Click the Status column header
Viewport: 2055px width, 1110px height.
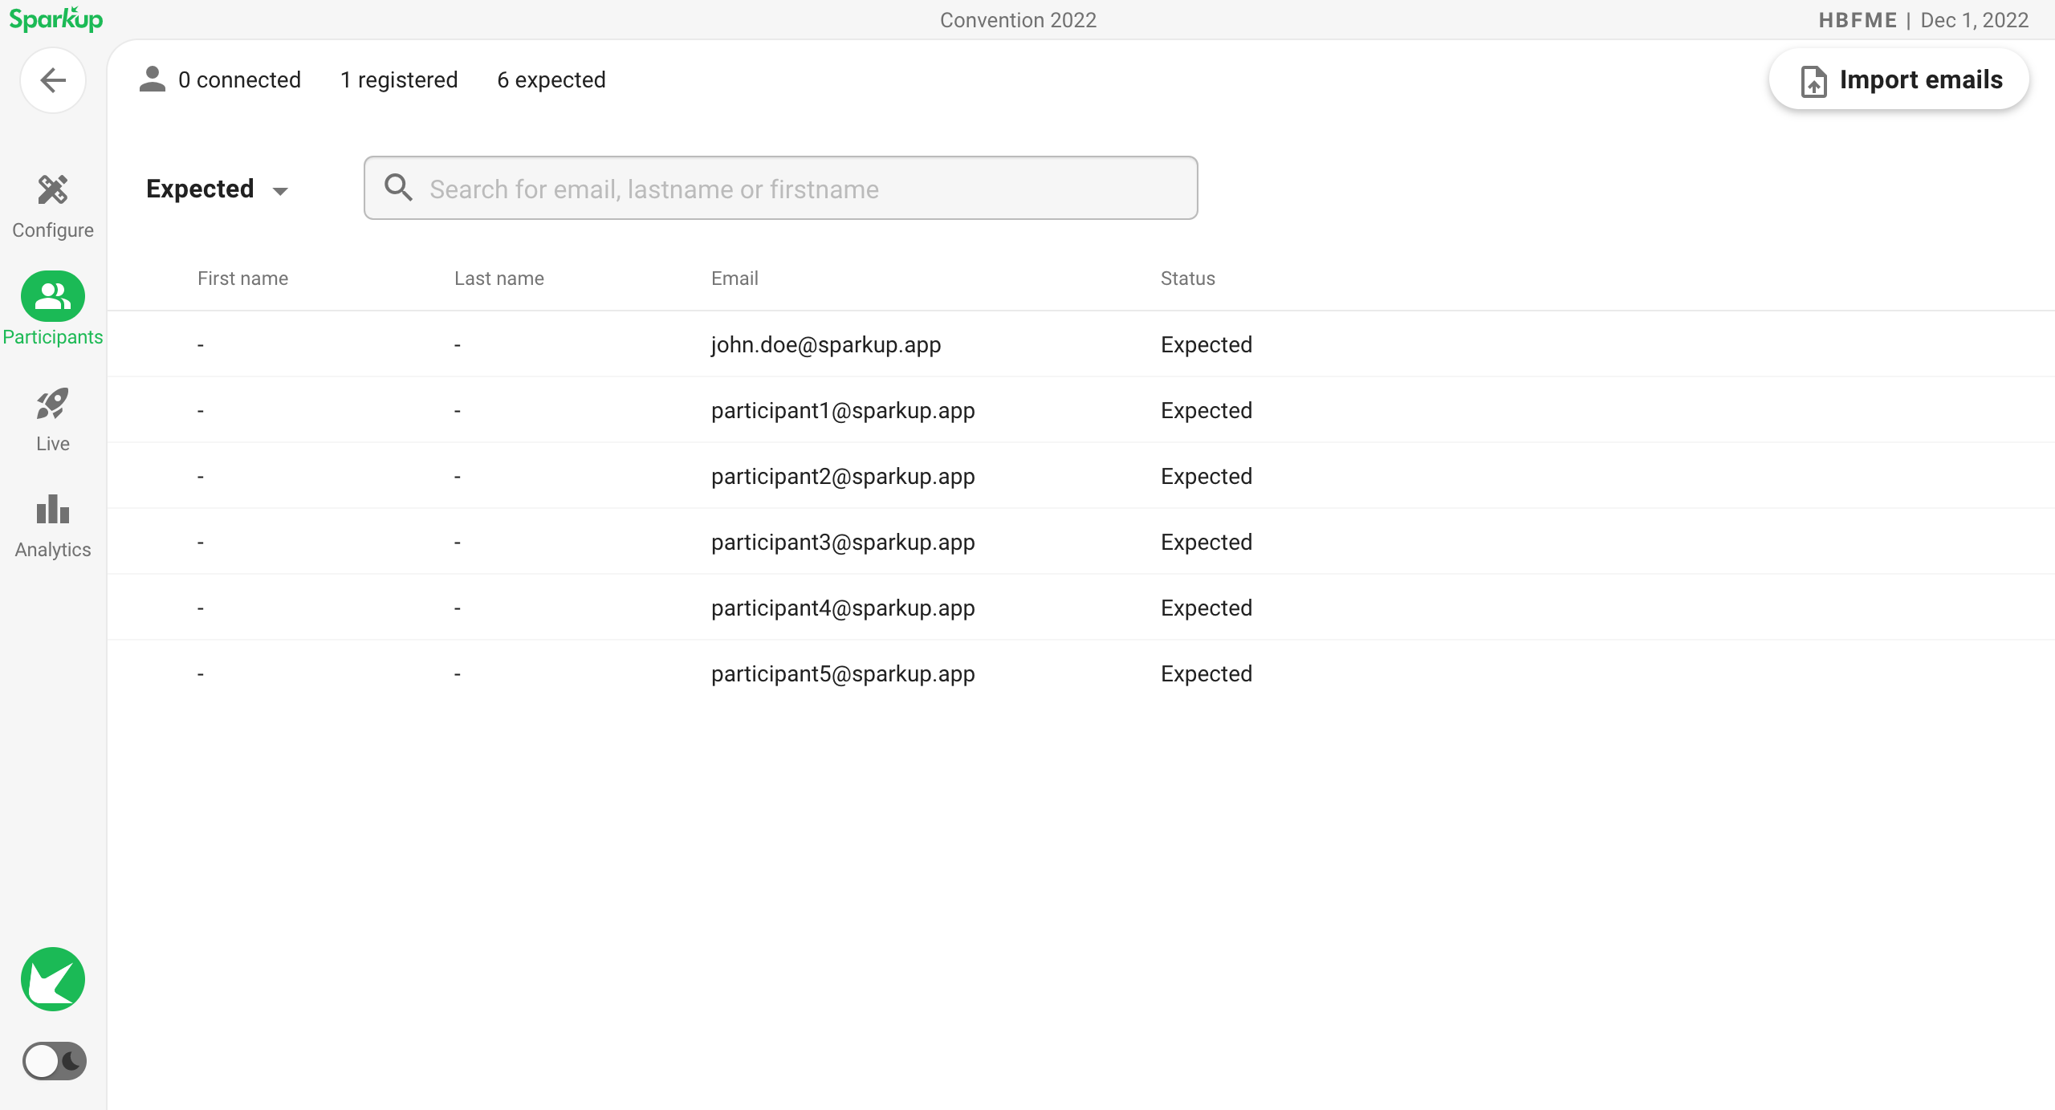(1188, 279)
